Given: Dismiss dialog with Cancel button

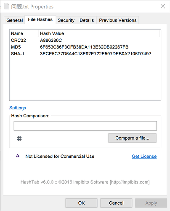Looking at the screenshot, I should pos(116,203).
